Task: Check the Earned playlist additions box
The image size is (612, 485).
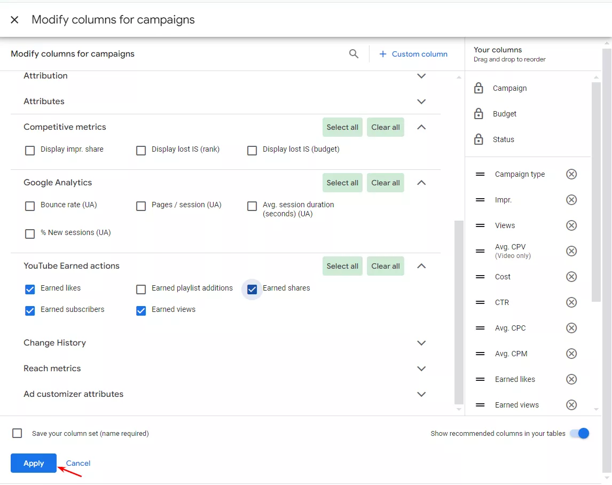Action: coord(141,290)
